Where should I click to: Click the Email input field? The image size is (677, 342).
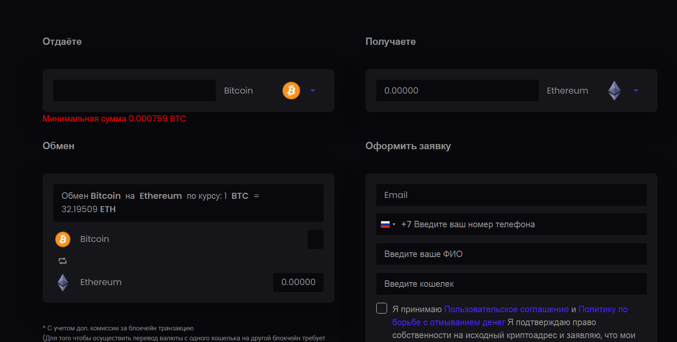[511, 195]
